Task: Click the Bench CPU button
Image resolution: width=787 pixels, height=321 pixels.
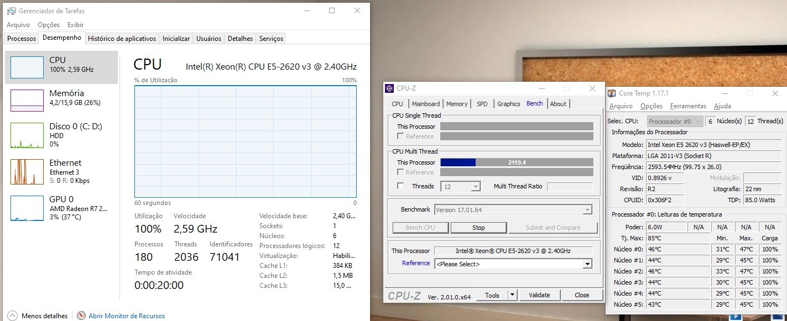Action: (420, 228)
